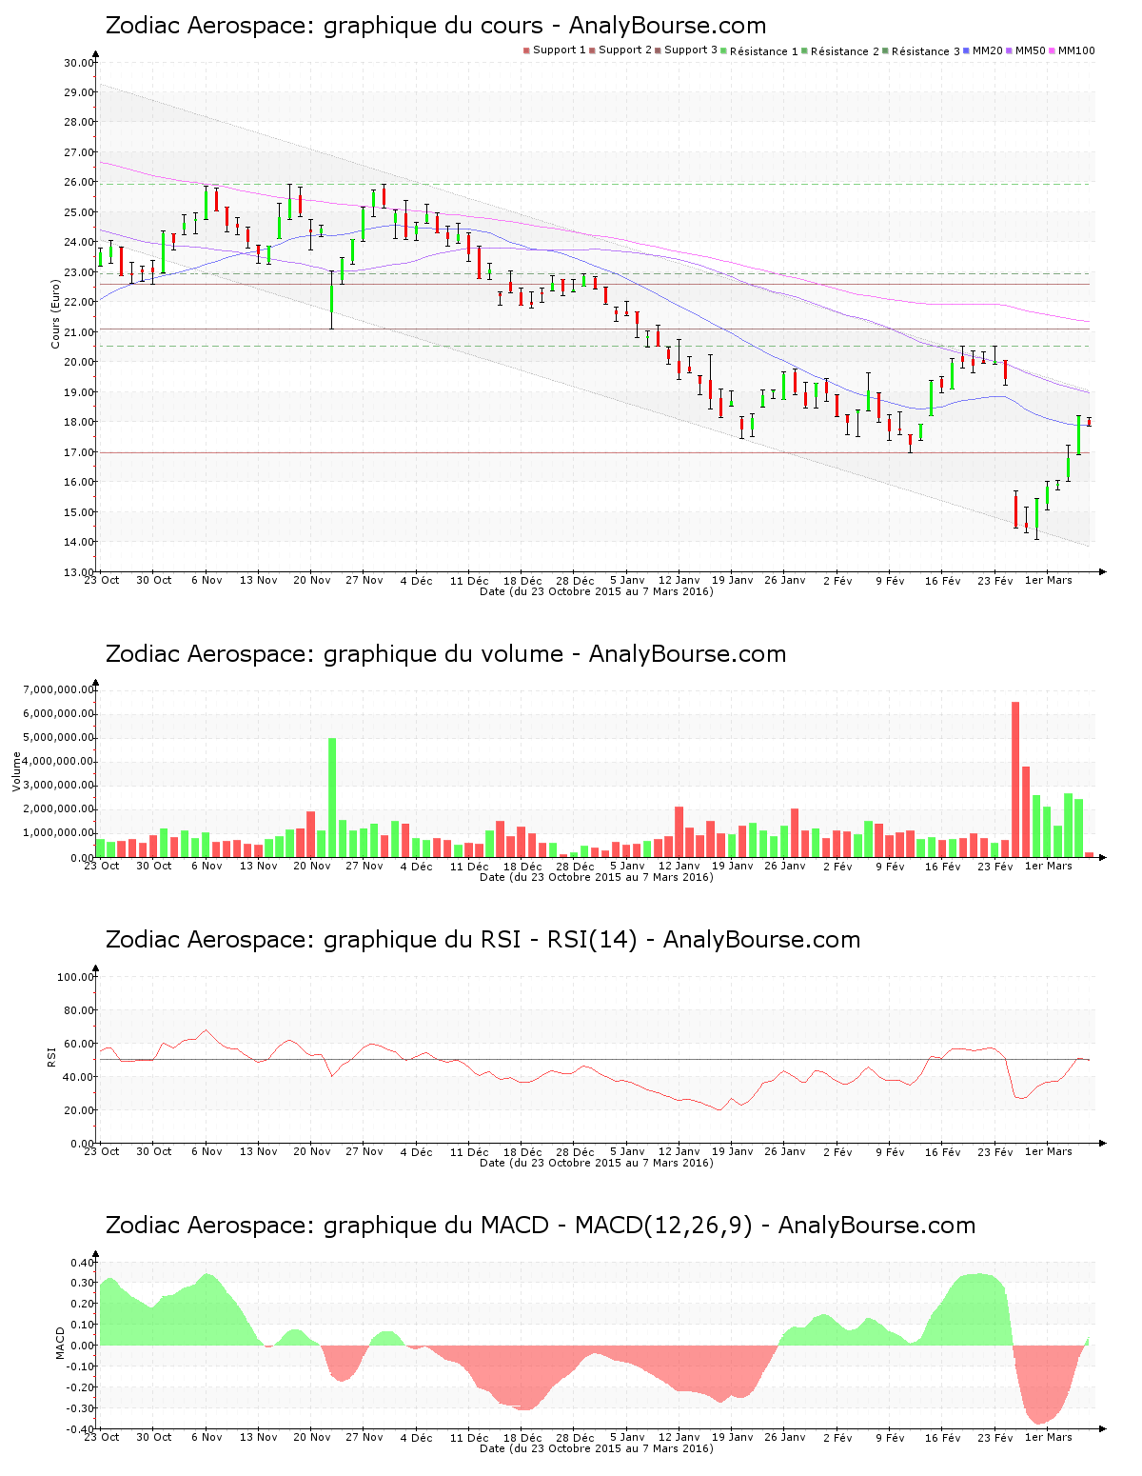Select the 'Support 2' legend label
Screen dimensions: 1142x1476
point(625,50)
